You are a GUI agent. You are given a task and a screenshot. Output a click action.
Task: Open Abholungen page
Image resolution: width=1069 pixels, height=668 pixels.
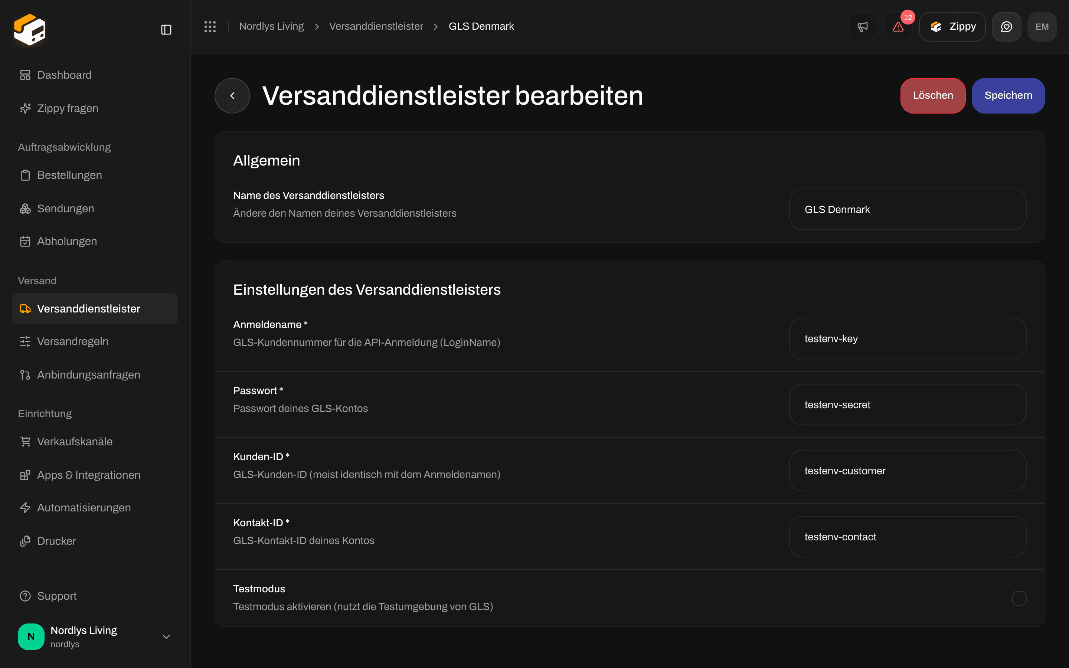[95, 241]
